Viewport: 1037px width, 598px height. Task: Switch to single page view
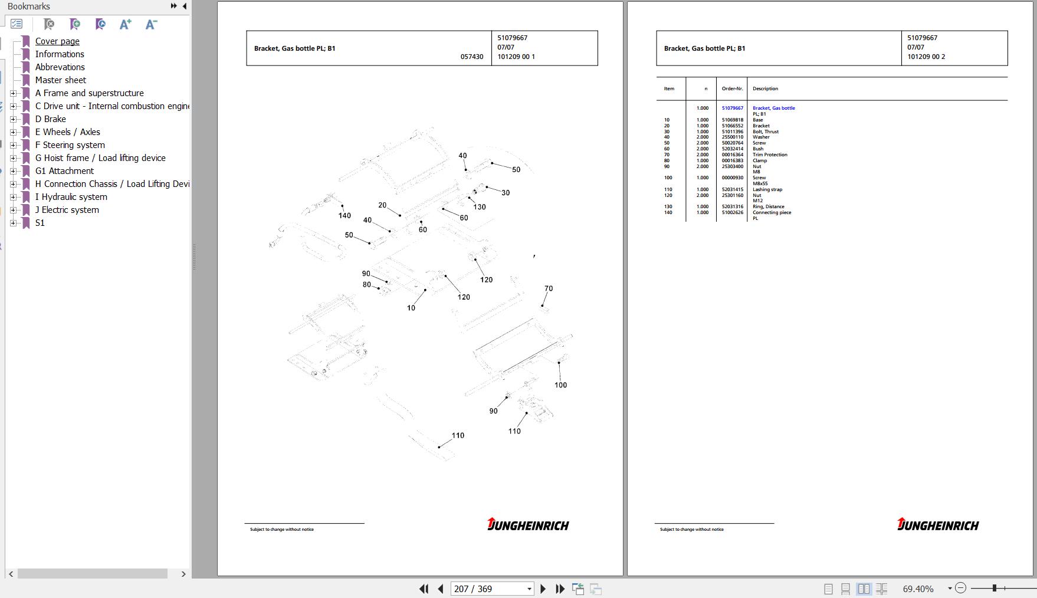pyautogui.click(x=828, y=589)
